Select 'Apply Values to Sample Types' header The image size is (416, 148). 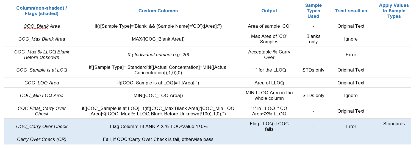pos(394,11)
